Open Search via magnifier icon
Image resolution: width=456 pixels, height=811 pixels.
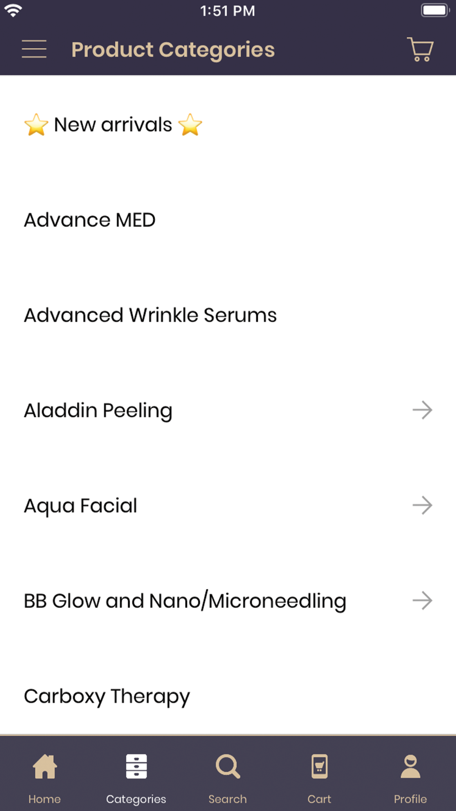[x=228, y=766]
